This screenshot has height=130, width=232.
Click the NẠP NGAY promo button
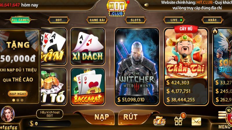[18, 94]
